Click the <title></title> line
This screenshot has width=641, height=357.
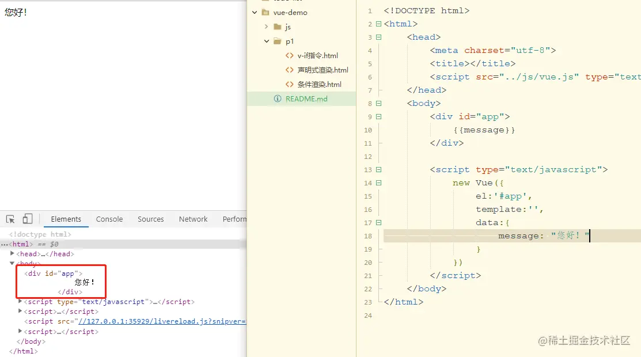pos(473,63)
